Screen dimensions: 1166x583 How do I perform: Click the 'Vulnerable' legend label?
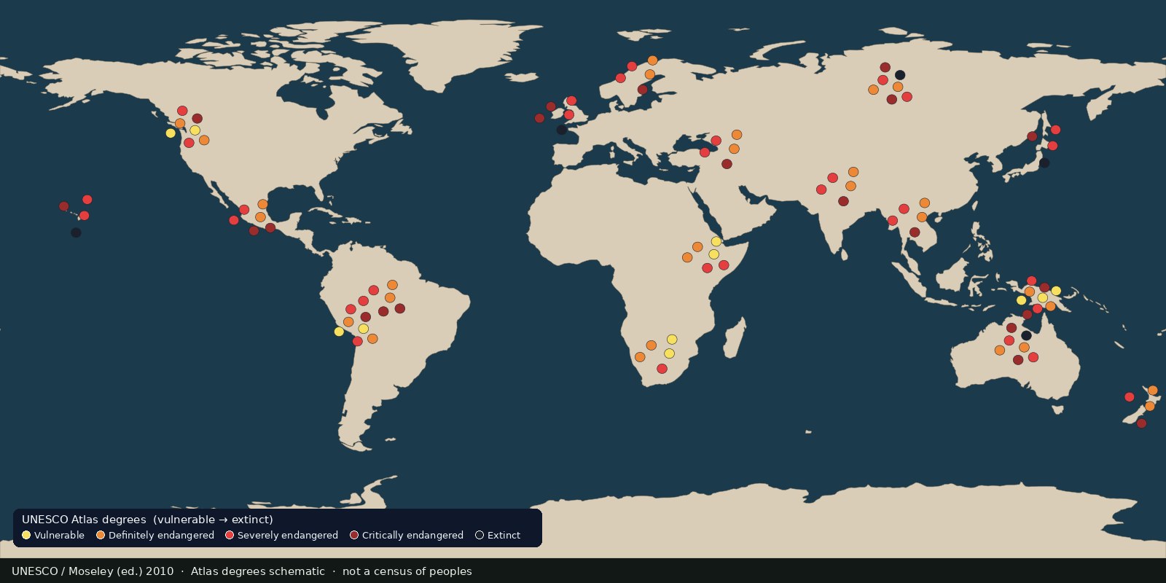(59, 535)
